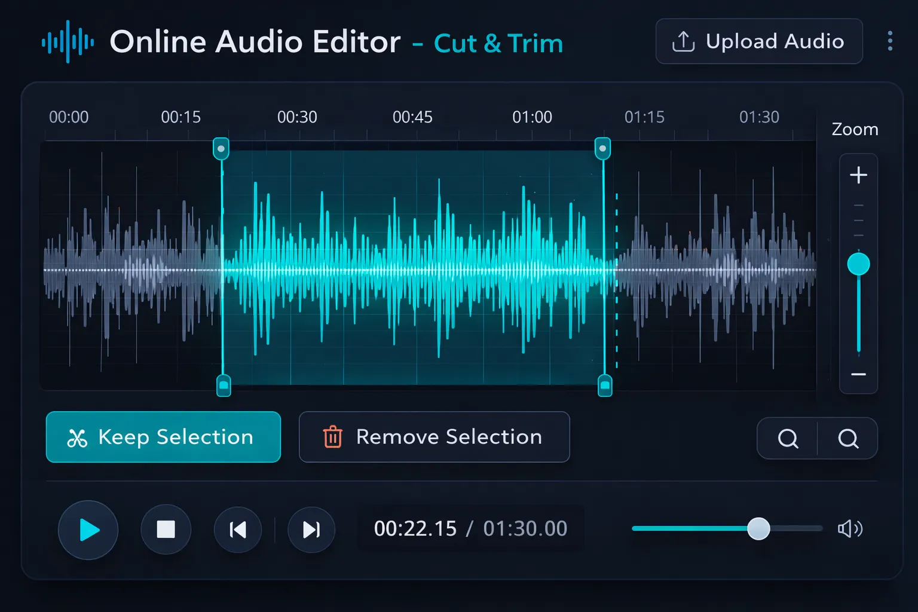
Task: Click Remove Selection to delete highlighted audio
Action: point(434,437)
